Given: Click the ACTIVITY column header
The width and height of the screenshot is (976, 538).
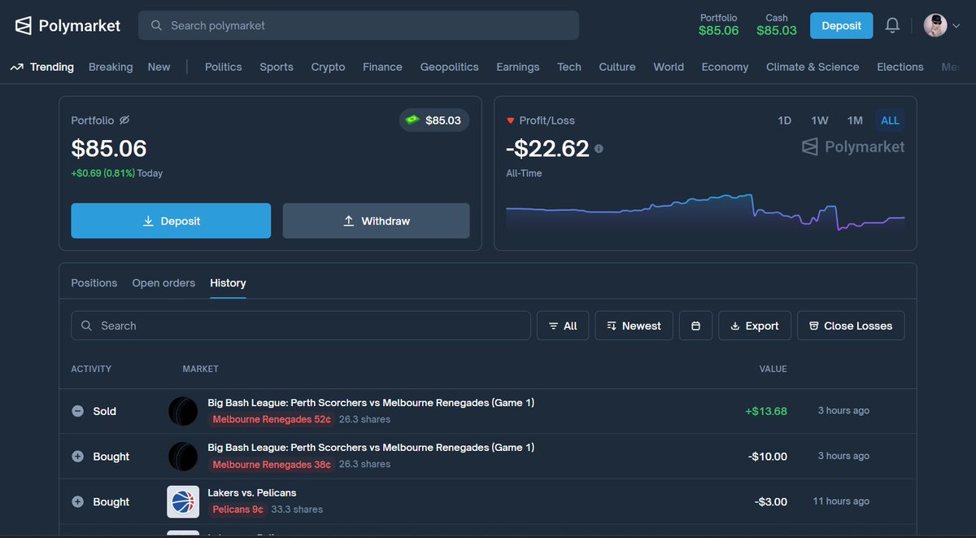Looking at the screenshot, I should pyautogui.click(x=91, y=369).
